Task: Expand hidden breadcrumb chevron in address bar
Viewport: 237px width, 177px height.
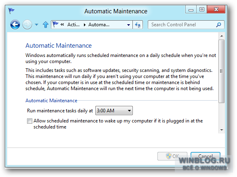Action: 62,24
